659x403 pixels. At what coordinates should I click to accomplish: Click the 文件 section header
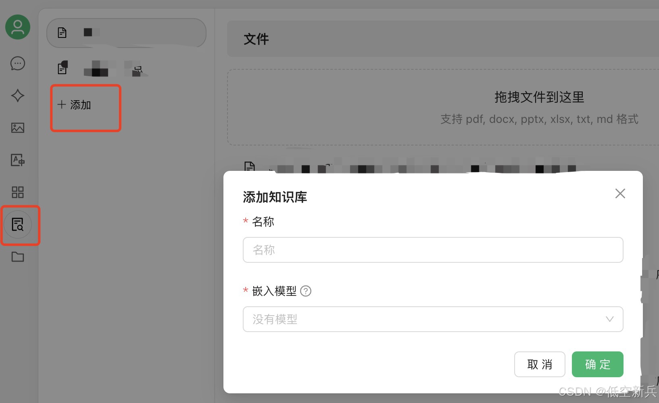pos(256,39)
